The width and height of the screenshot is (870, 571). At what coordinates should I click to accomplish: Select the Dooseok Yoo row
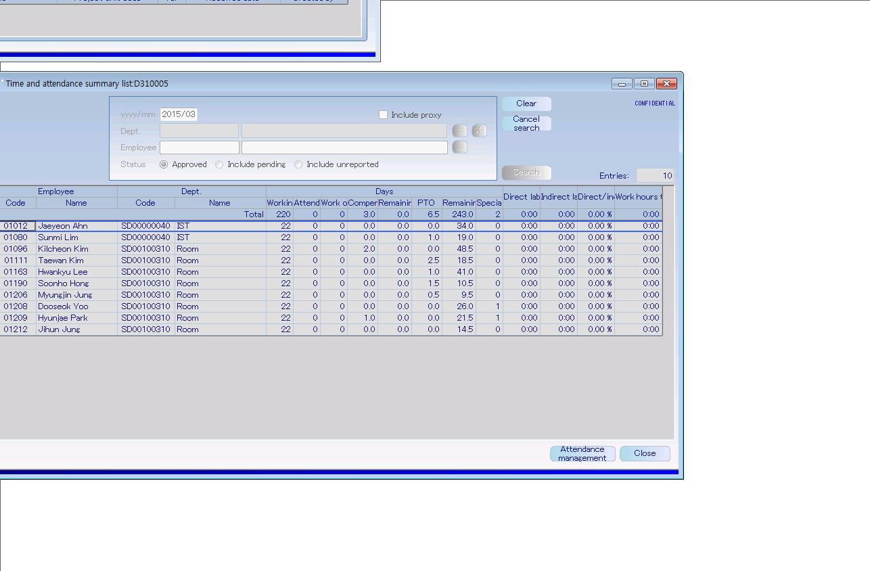[331, 306]
